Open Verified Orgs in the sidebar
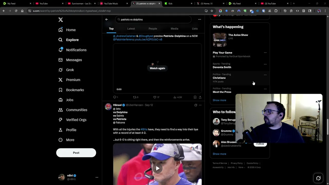This screenshot has height=185, width=329. [x=72, y=120]
